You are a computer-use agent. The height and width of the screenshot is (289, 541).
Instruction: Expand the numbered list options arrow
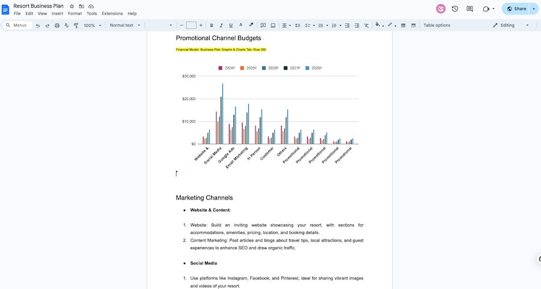340,25
